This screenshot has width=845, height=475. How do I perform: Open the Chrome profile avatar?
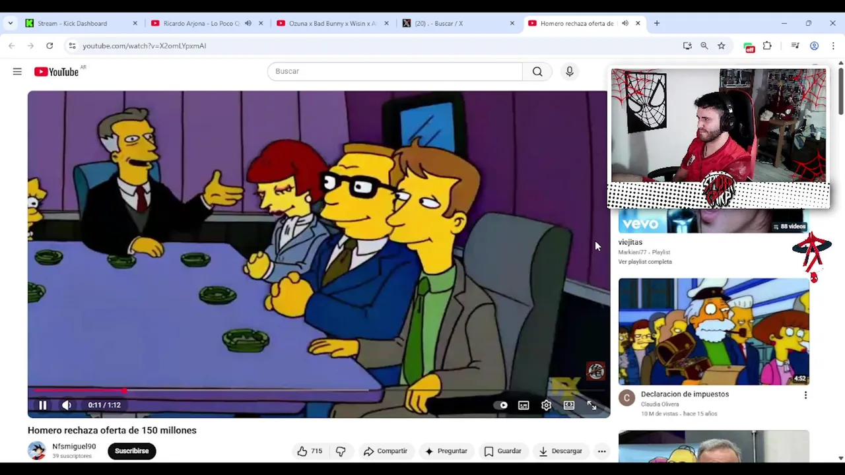814,46
